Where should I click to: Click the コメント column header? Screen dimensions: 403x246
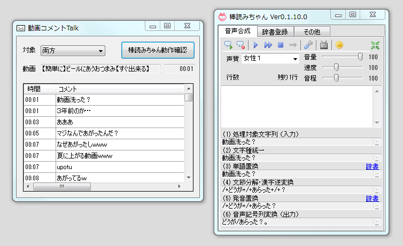pyautogui.click(x=120, y=89)
